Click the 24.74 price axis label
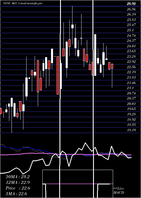141x198 pixels. click(131, 35)
